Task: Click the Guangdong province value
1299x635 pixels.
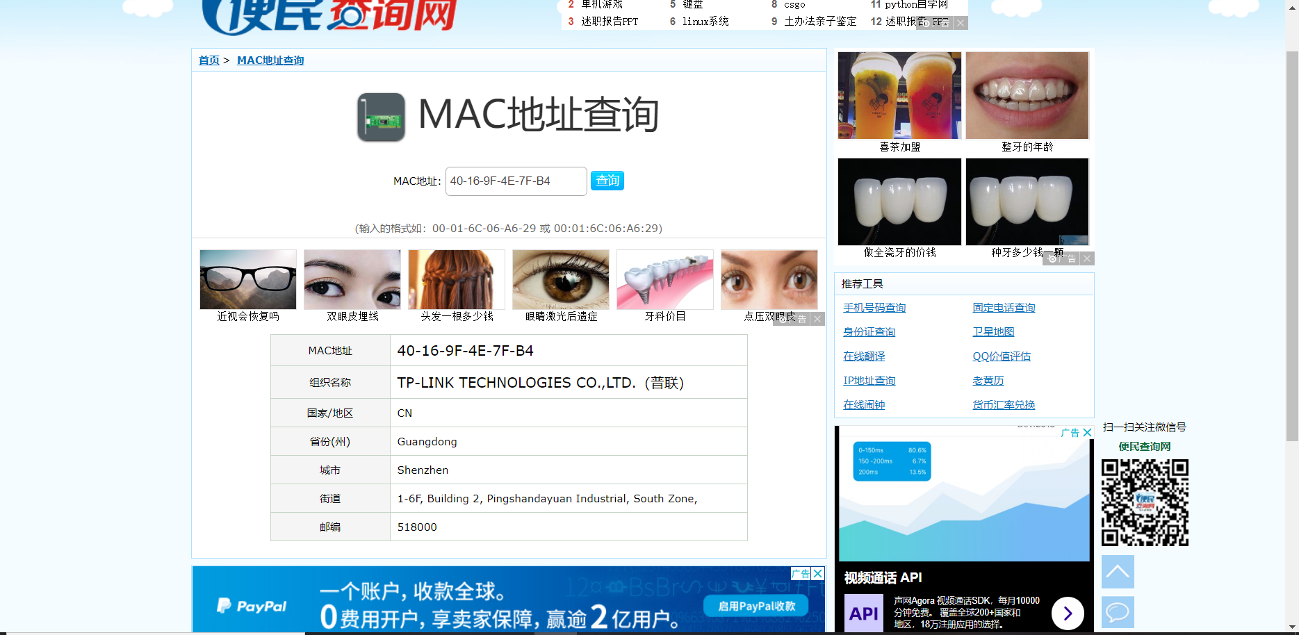Action: (427, 442)
